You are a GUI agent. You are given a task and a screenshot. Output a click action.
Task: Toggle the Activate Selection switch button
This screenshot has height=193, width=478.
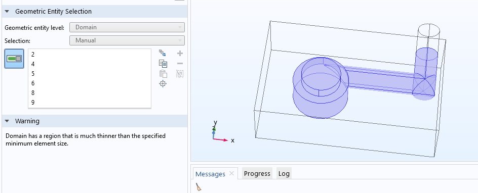(14, 59)
